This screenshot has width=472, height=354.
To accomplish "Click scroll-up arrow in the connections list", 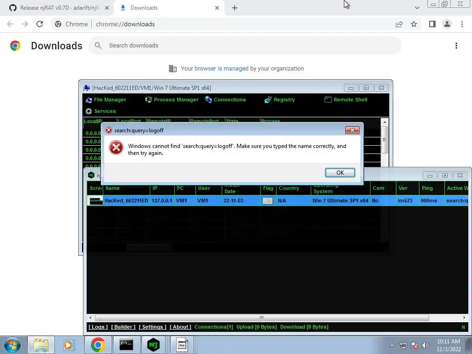I will pos(384,122).
